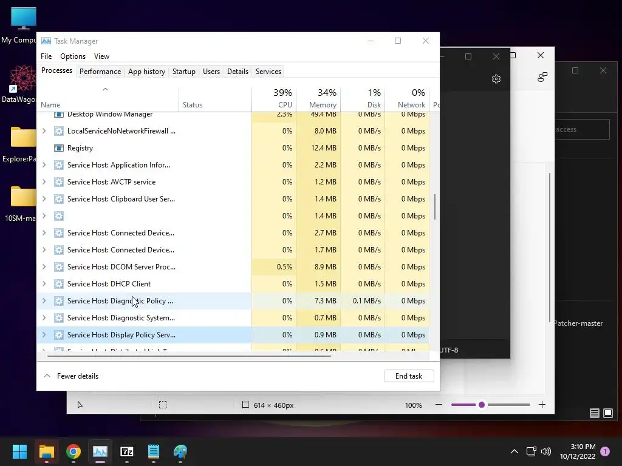Switch to the Services tab

click(x=268, y=72)
